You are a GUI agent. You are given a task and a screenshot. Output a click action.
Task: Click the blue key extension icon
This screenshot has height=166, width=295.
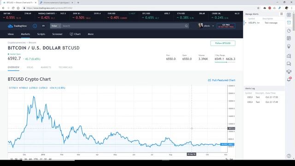(x=280, y=8)
